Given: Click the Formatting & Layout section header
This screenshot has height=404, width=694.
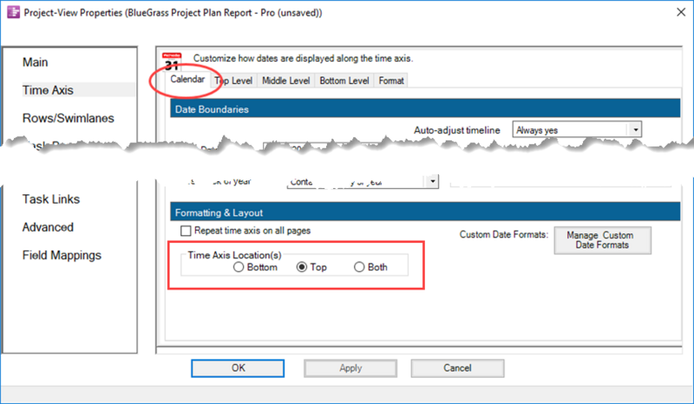Looking at the screenshot, I should point(425,212).
